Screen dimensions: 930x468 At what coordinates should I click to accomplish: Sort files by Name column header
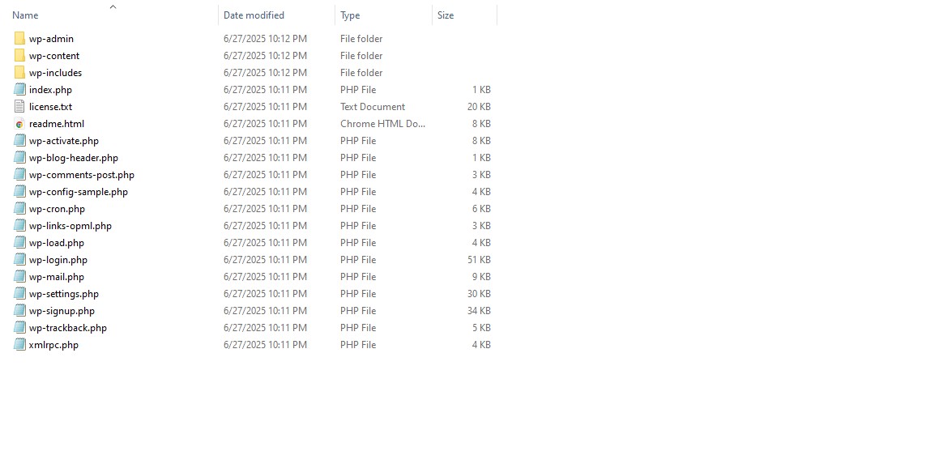[x=26, y=15]
